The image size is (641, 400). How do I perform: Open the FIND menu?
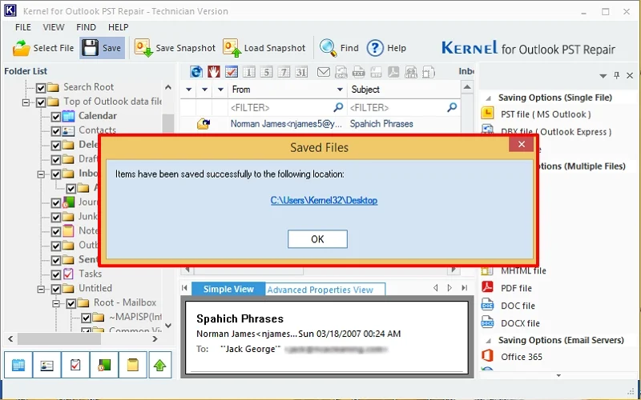[x=86, y=27]
